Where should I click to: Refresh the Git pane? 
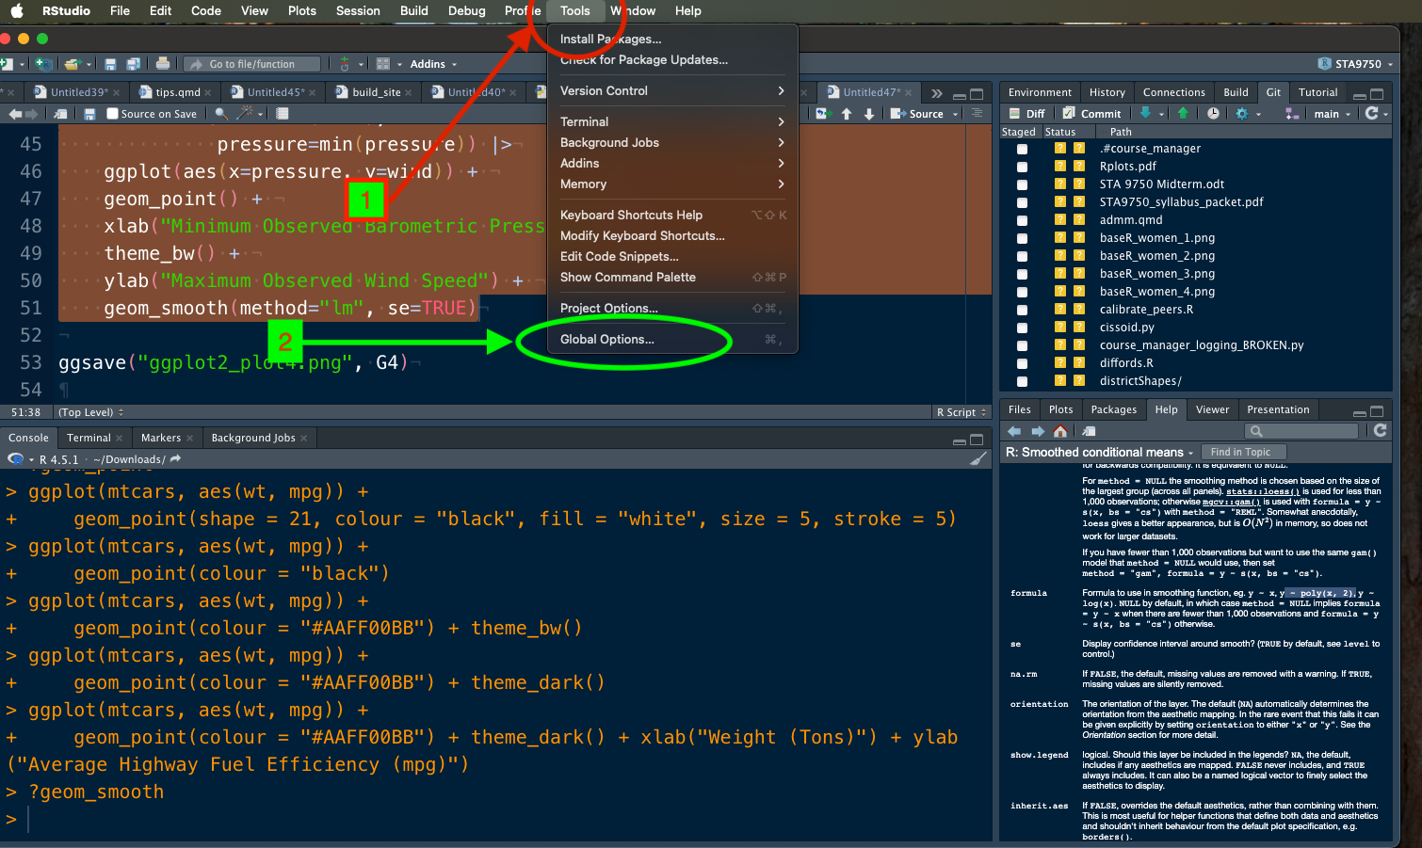[1372, 113]
